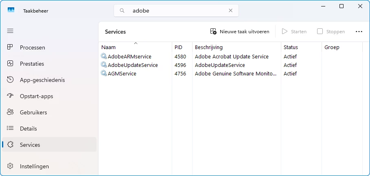This screenshot has width=370, height=176.
Task: Clear the adobe search text
Action: (x=230, y=11)
